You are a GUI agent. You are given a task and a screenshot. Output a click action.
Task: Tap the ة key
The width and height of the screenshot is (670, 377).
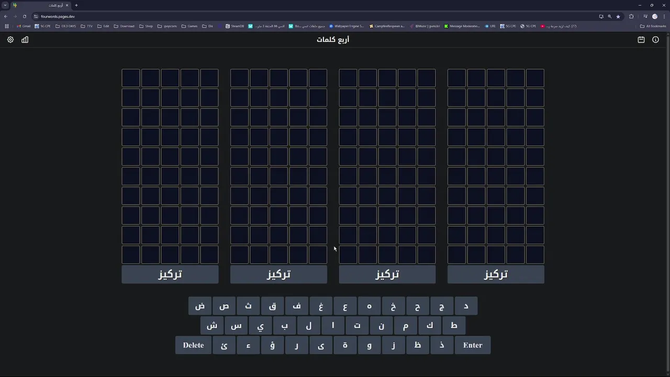[345, 345]
